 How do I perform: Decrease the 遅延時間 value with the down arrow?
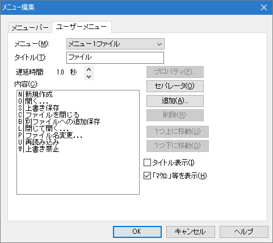(x=89, y=76)
